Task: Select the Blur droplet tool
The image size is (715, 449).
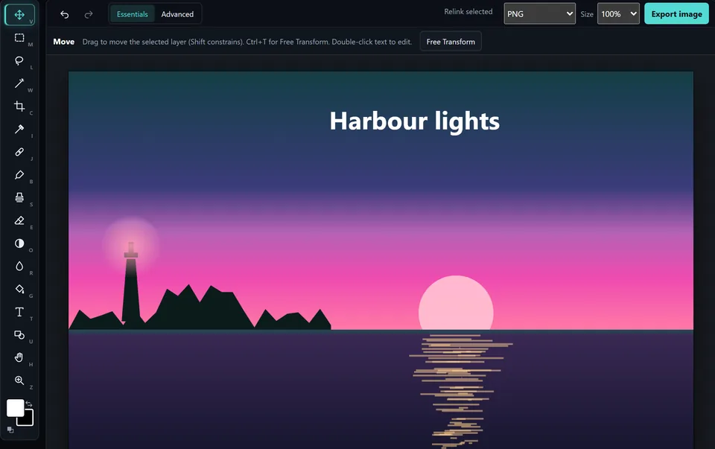Action: (x=19, y=267)
